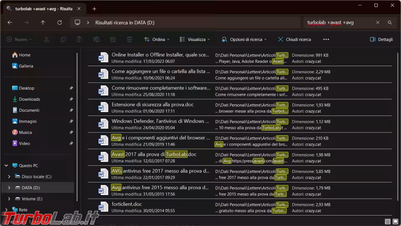Select AVG antivirus free 2017 result

[x=239, y=174]
